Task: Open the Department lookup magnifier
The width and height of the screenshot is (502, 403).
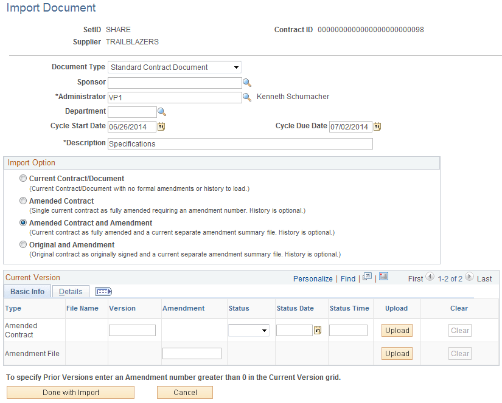Action: point(161,111)
